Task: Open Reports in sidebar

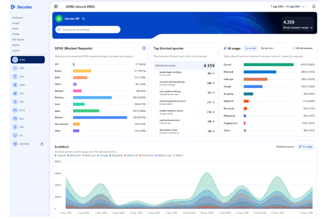Action: point(16,45)
